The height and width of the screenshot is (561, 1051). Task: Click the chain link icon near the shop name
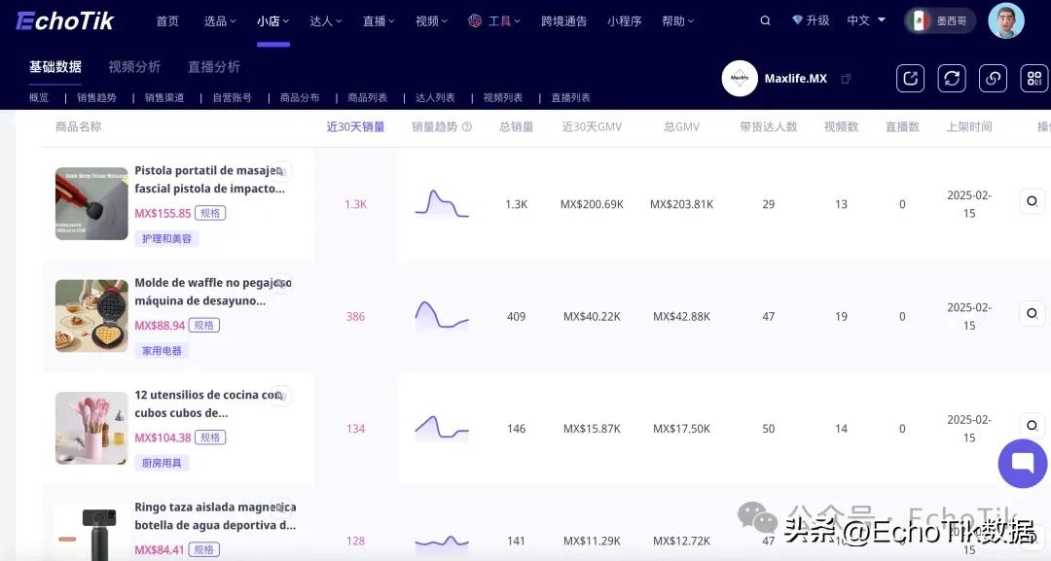click(x=993, y=79)
